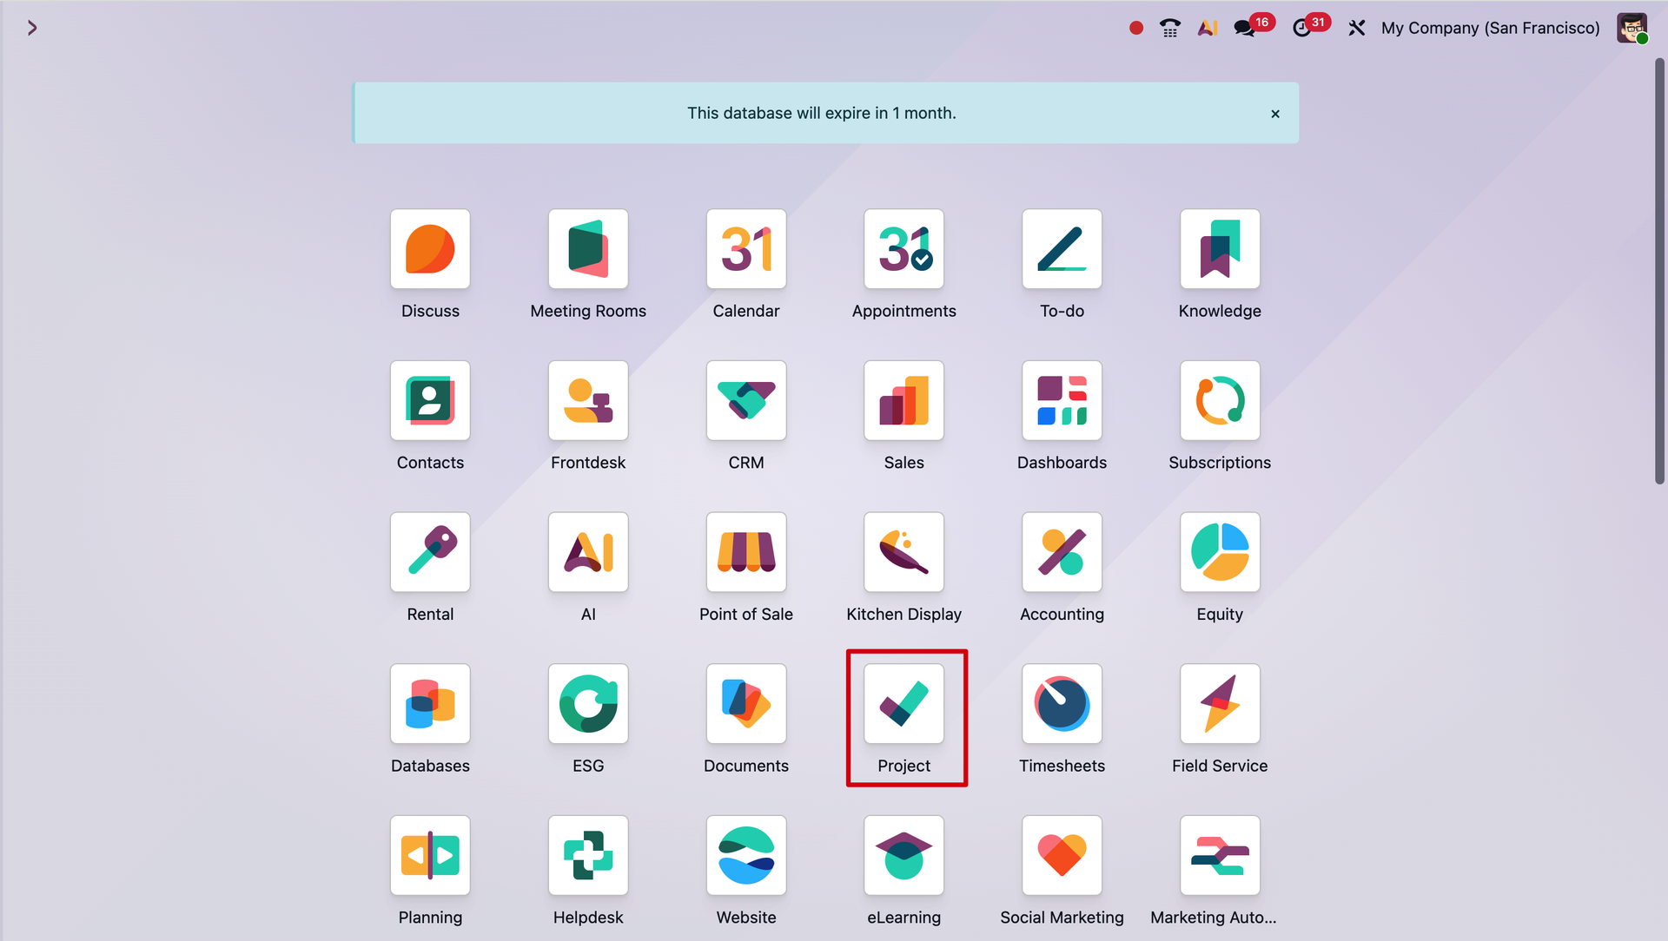
Task: Expand the sidebar with the chevron arrow
Action: [x=32, y=28]
